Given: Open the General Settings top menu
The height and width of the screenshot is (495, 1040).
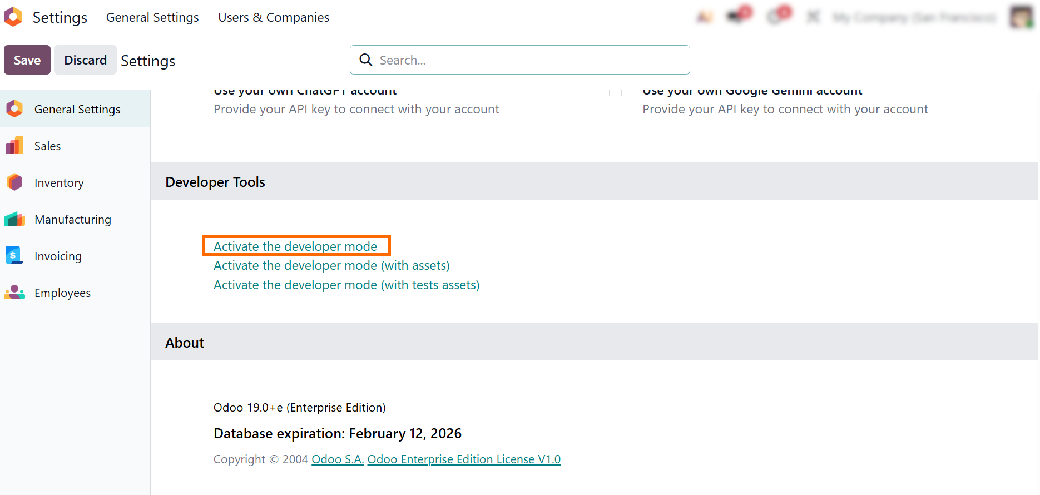Looking at the screenshot, I should coord(152,17).
